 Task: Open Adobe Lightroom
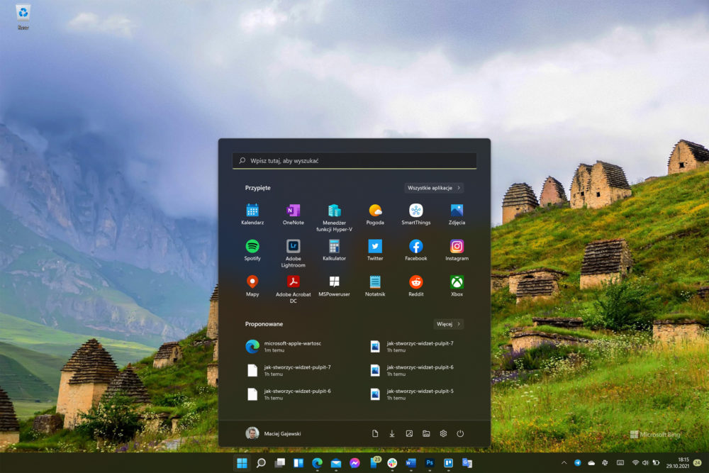293,253
